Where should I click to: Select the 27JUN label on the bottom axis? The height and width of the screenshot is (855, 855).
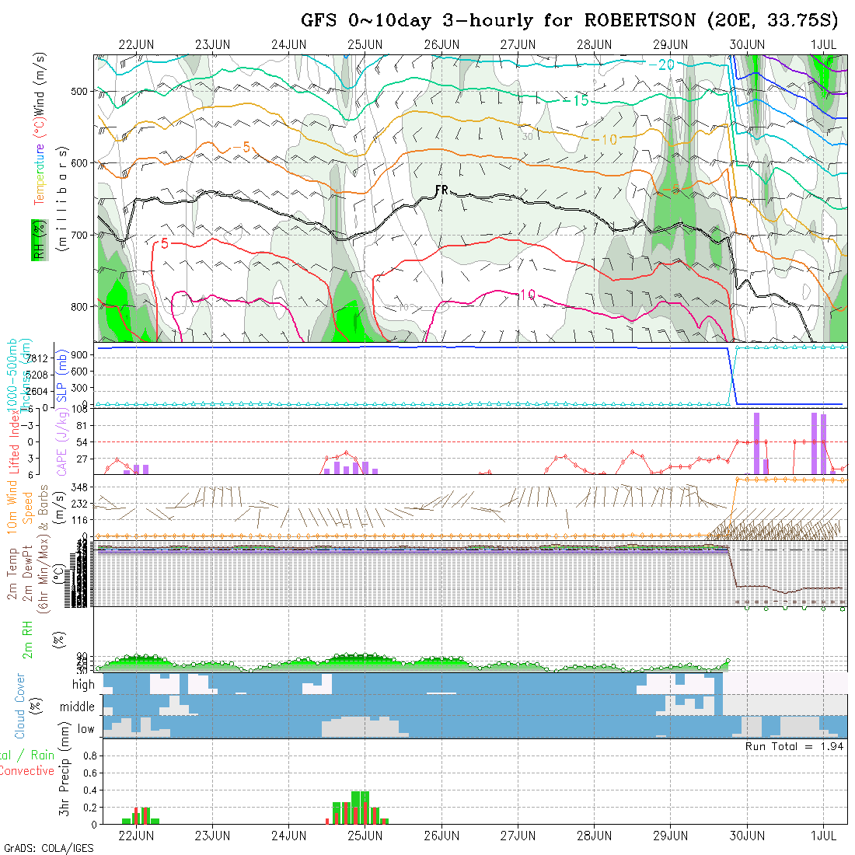coord(518,836)
